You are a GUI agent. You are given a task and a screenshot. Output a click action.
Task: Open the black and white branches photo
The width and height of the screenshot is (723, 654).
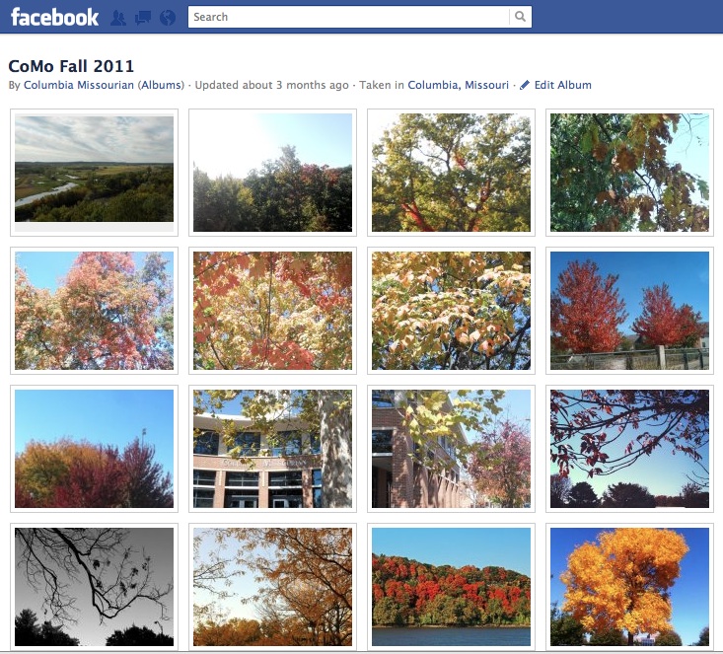click(x=94, y=587)
